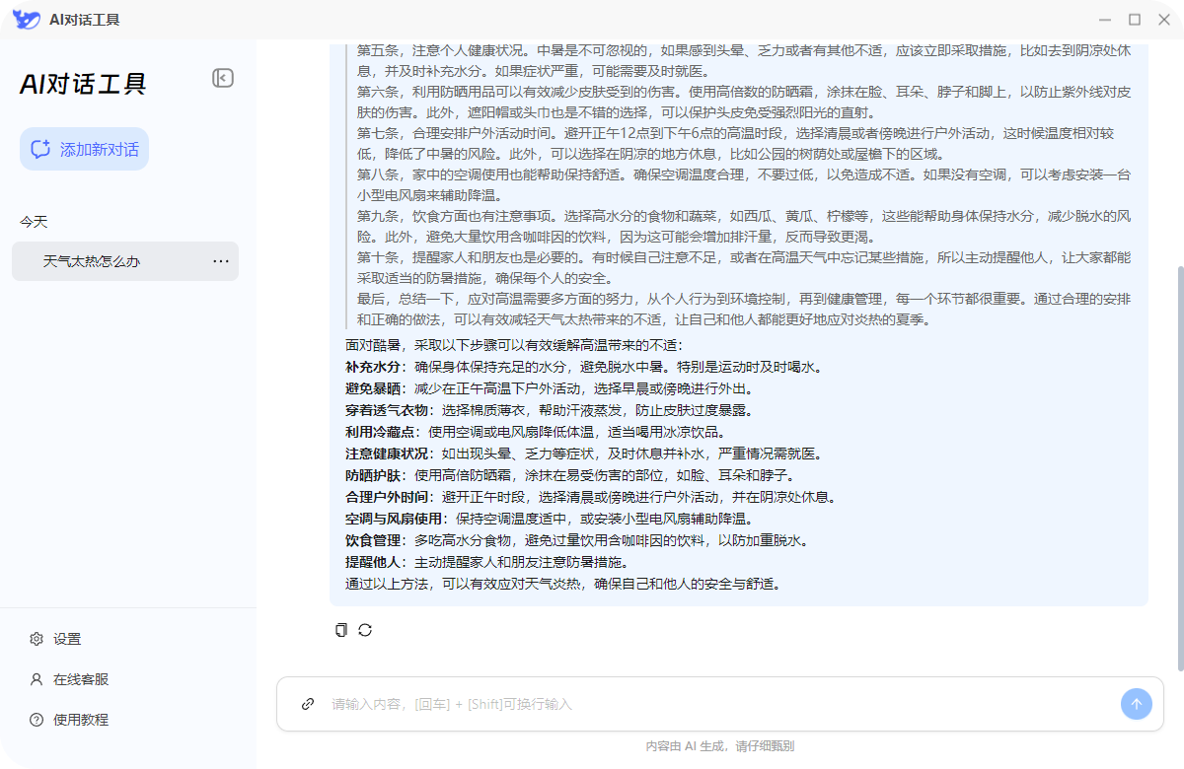This screenshot has height=769, width=1184.
Task: Open 在线客服 in the sidebar
Action: click(x=81, y=679)
